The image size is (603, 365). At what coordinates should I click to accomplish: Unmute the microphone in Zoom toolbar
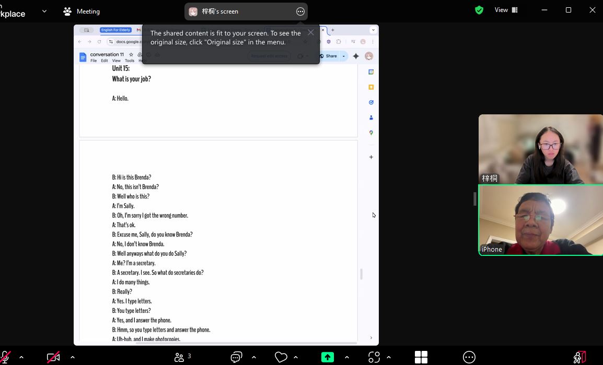5,357
